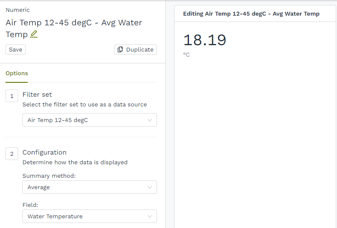This screenshot has height=228, width=337.
Task: Switch to the Options tab
Action: pyautogui.click(x=16, y=73)
